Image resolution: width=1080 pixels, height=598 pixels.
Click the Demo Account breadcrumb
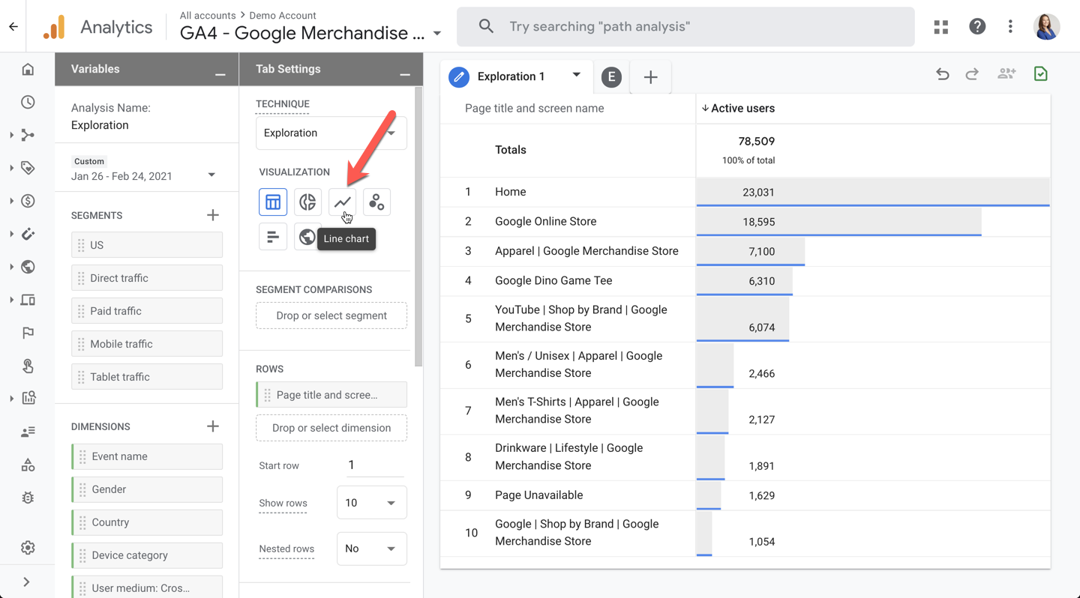pos(282,15)
